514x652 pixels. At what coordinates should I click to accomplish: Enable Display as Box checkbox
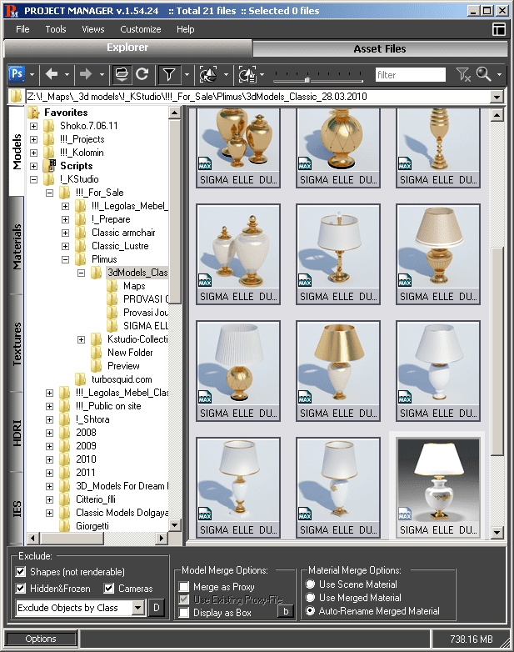pos(183,613)
